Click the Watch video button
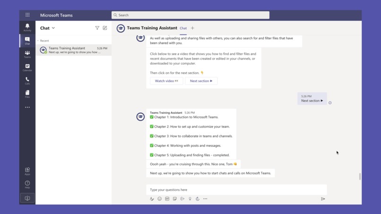Screen dimensions: 381x214 click(166, 81)
